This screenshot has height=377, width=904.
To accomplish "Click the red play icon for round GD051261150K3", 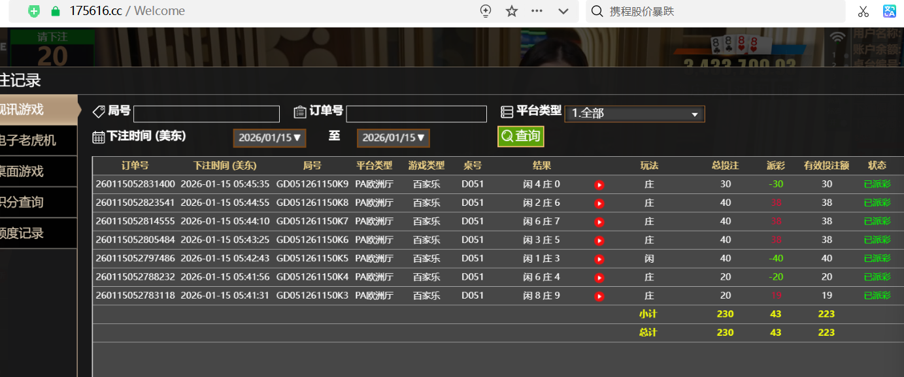I will 599,296.
